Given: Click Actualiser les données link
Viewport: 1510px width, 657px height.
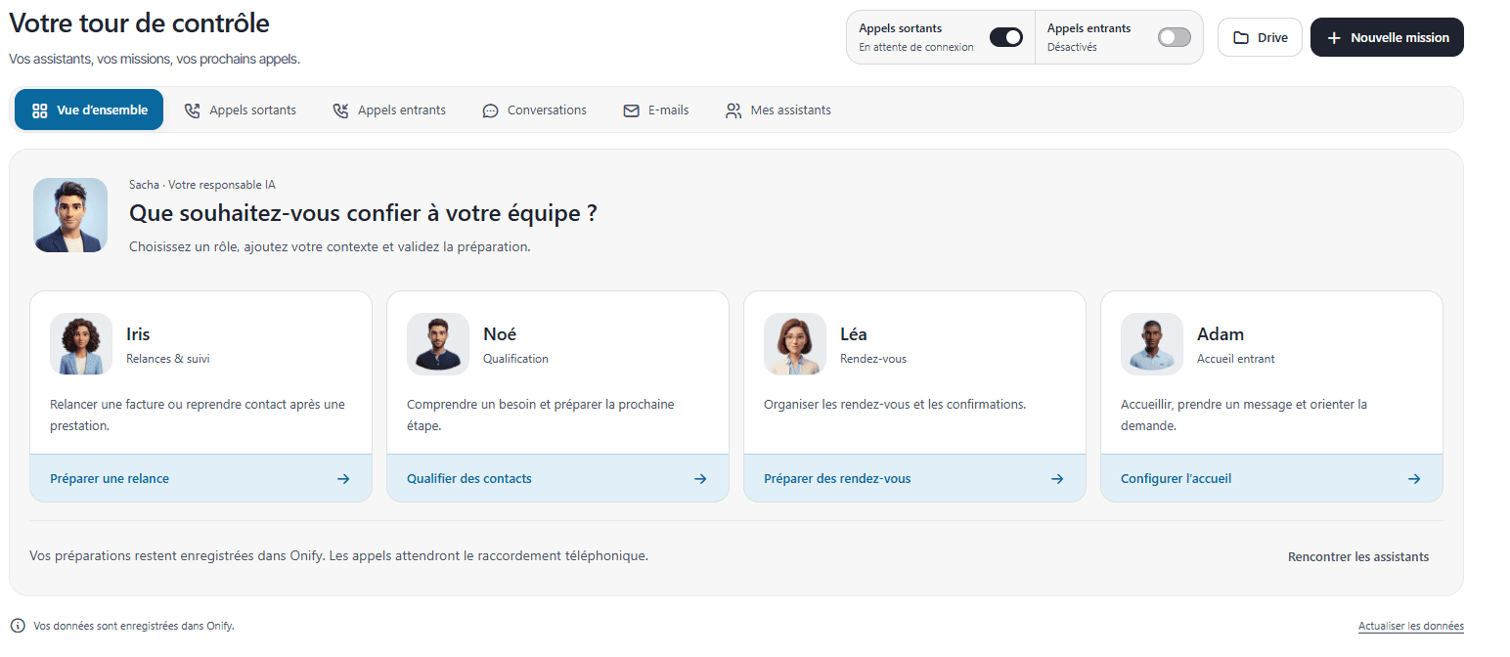Looking at the screenshot, I should point(1411,626).
